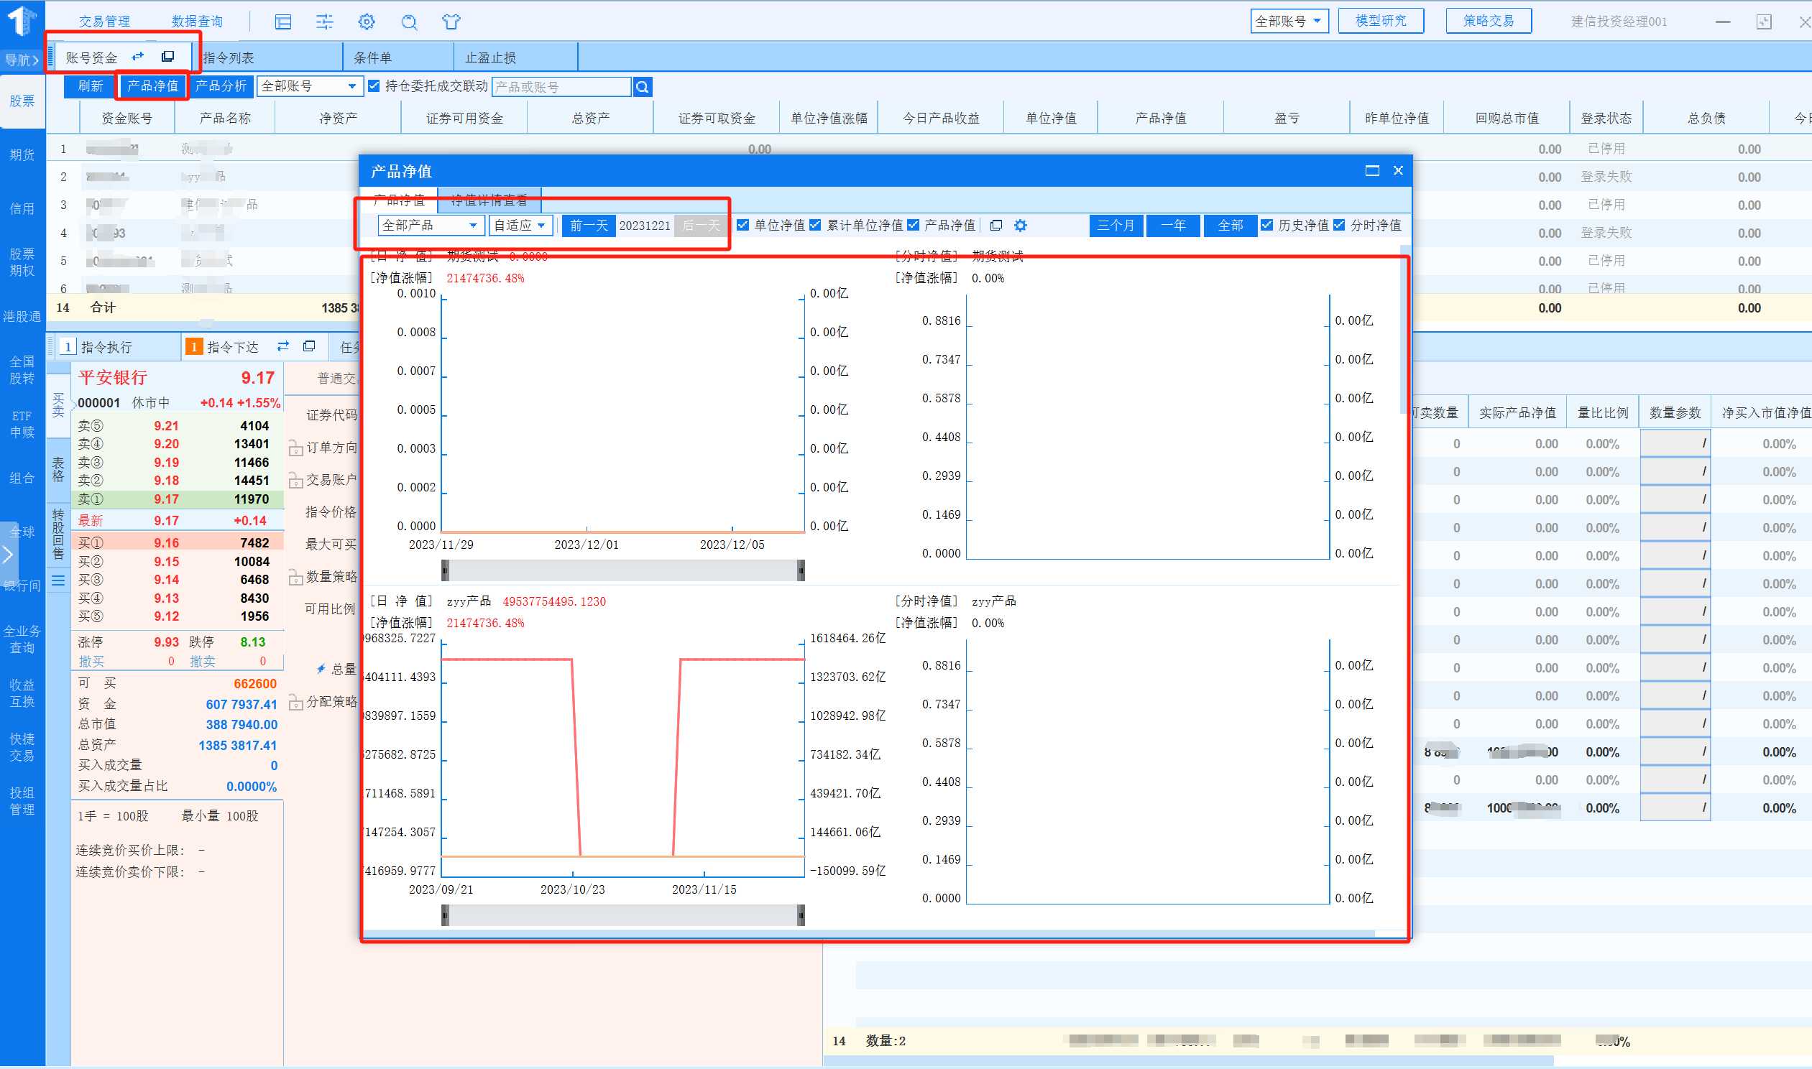Expand the sidebar with arrow beside 全球

(x=8, y=555)
